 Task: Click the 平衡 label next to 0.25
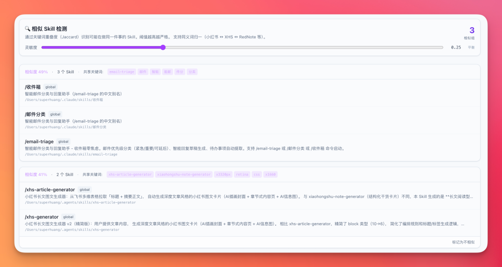[471, 48]
